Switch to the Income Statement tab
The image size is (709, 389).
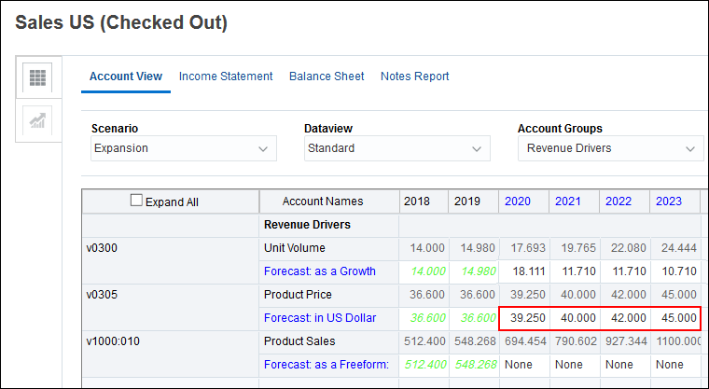point(226,76)
